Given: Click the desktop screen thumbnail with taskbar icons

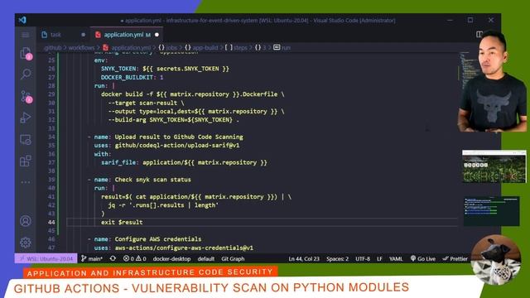Looking at the screenshot, I should pos(494,166).
